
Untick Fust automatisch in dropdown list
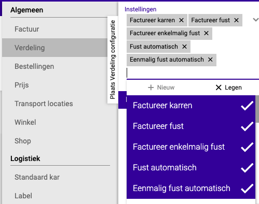[191, 168]
